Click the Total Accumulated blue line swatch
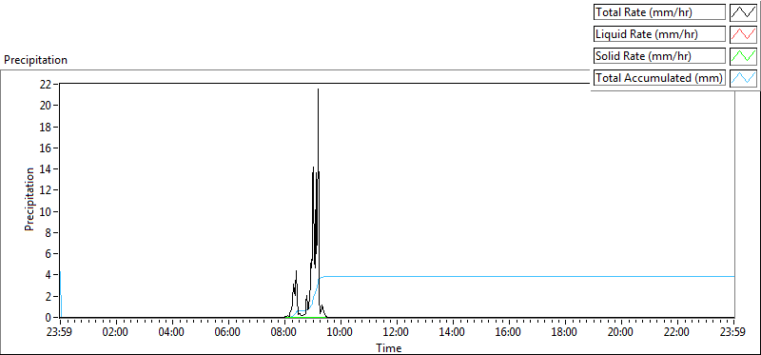 (x=743, y=78)
